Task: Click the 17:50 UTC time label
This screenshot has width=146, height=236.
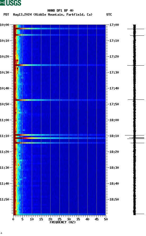Action: click(114, 104)
